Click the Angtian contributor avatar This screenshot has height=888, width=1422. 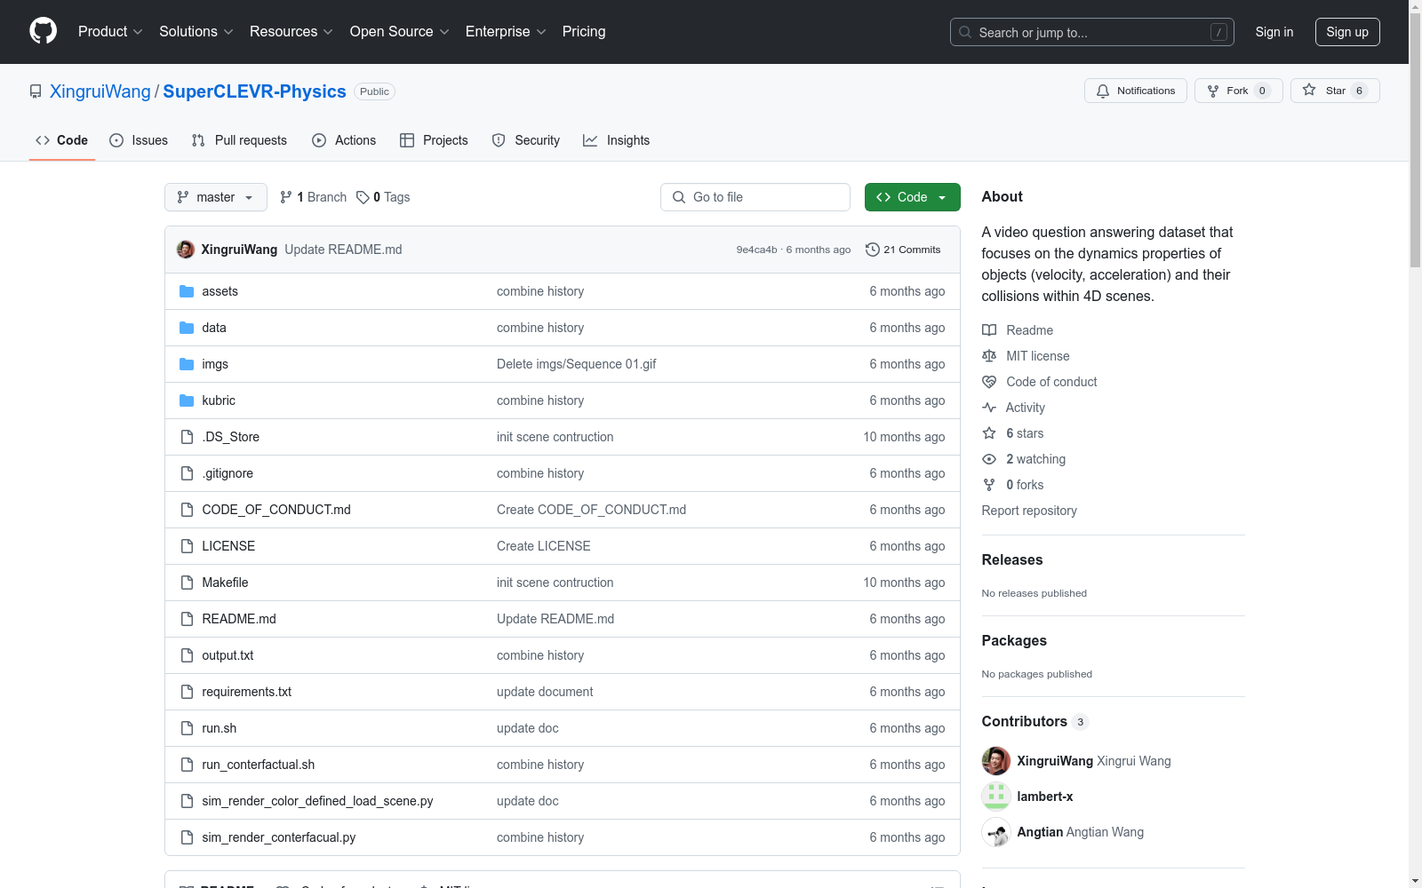click(x=996, y=832)
